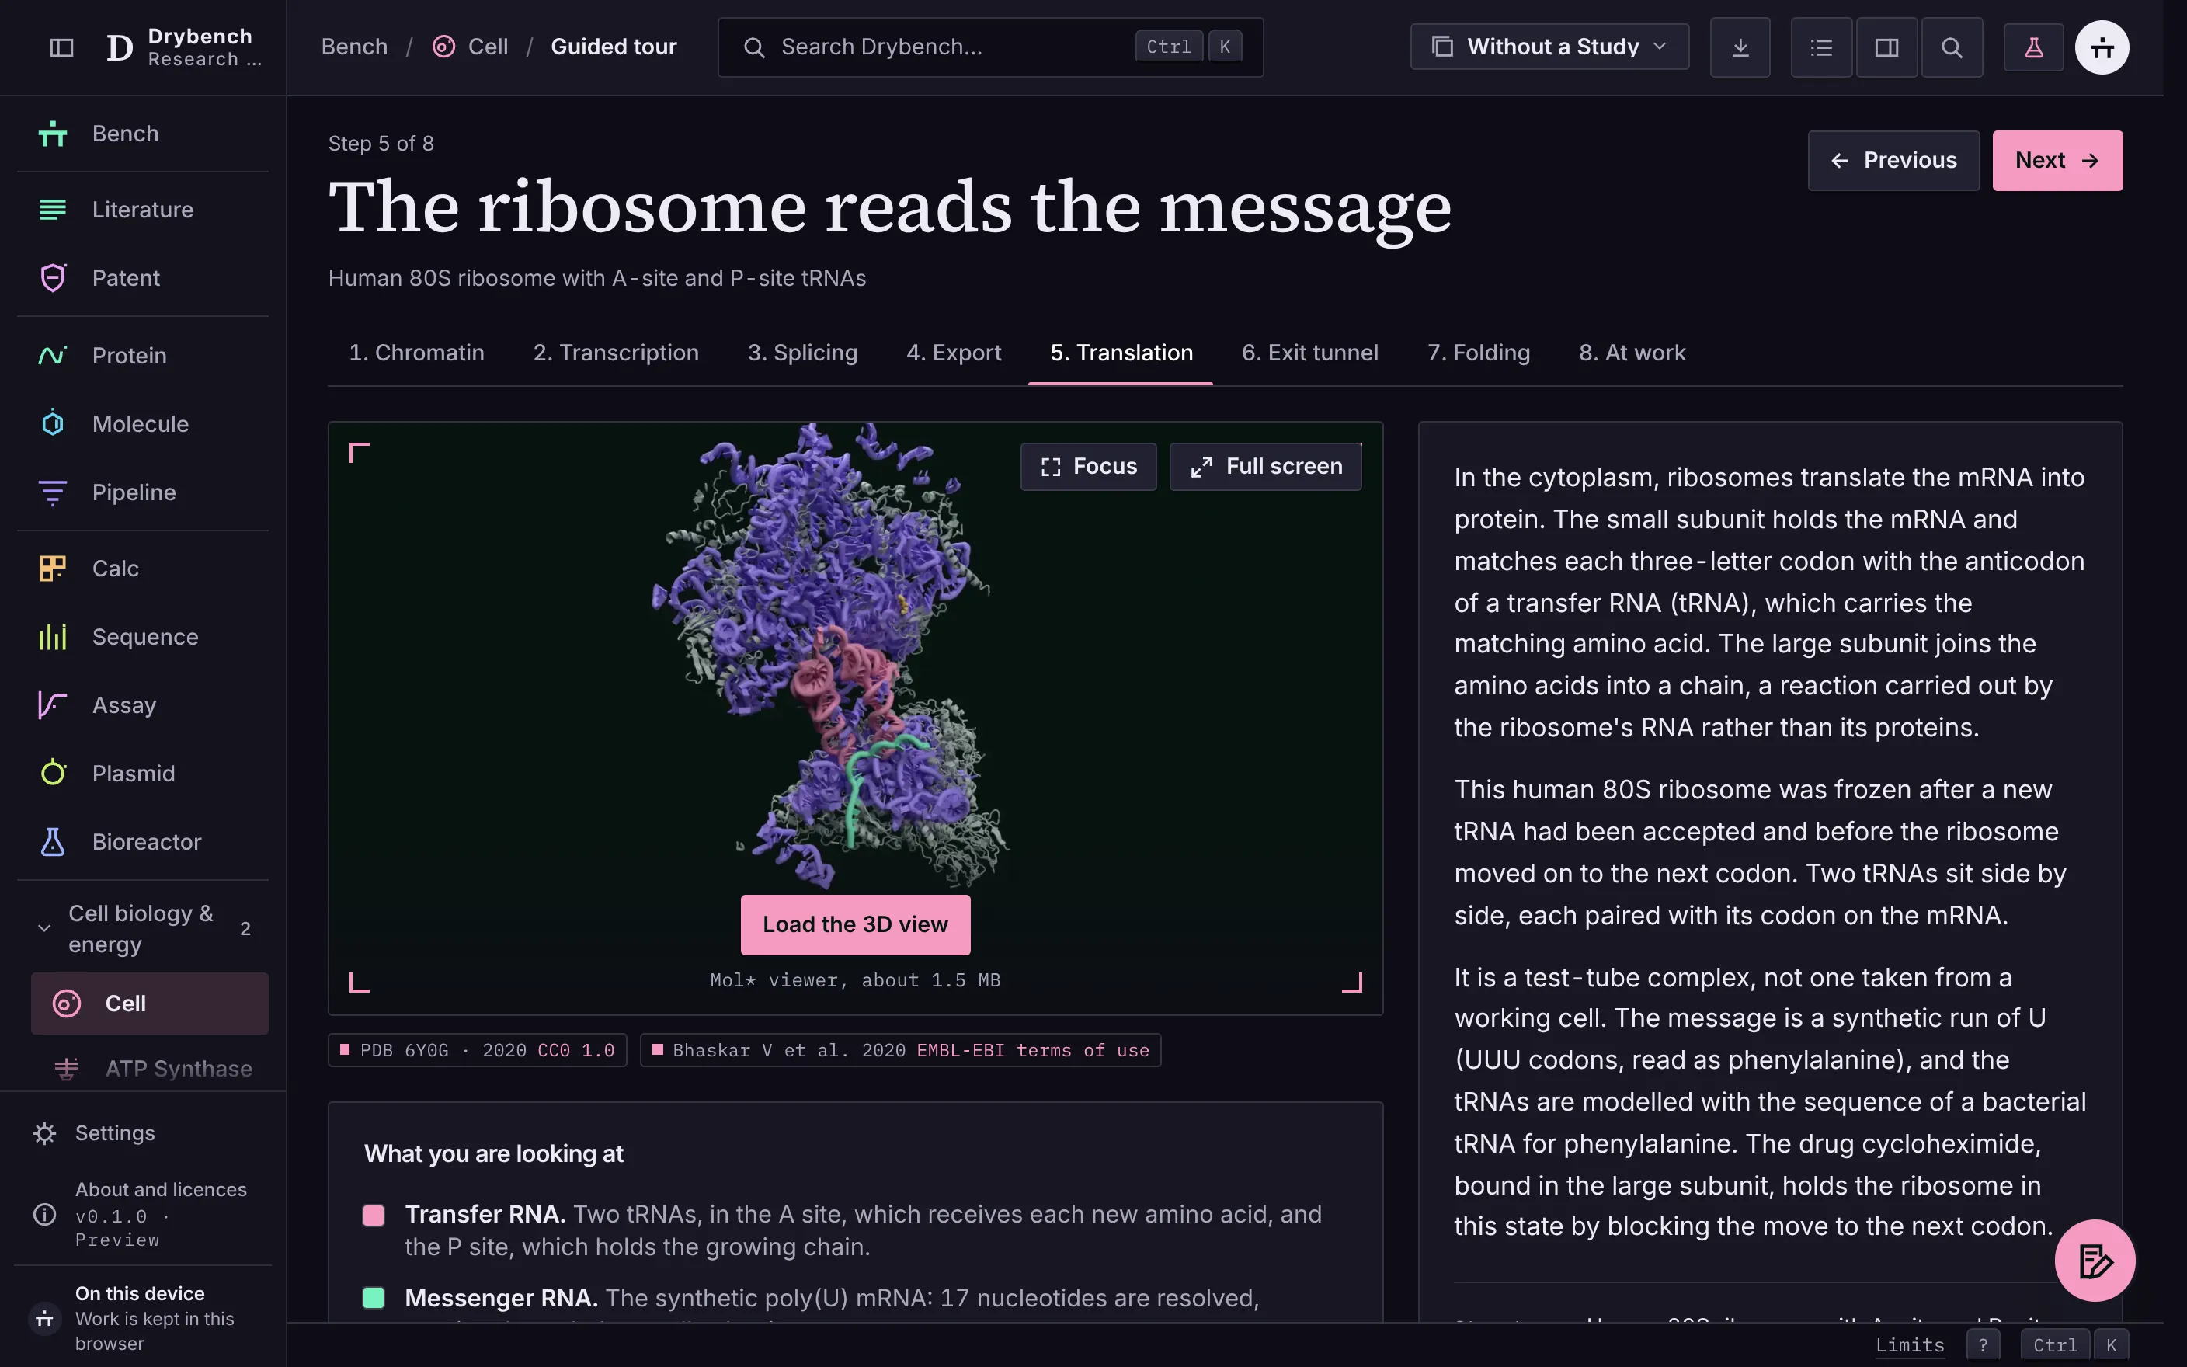Open the round profile avatar button
The width and height of the screenshot is (2187, 1367).
tap(2102, 47)
